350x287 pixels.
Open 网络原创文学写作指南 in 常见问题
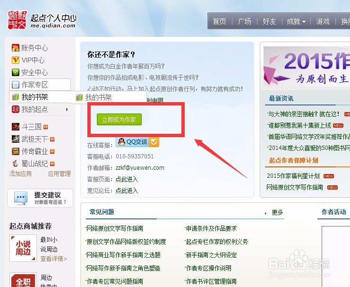(x=114, y=228)
